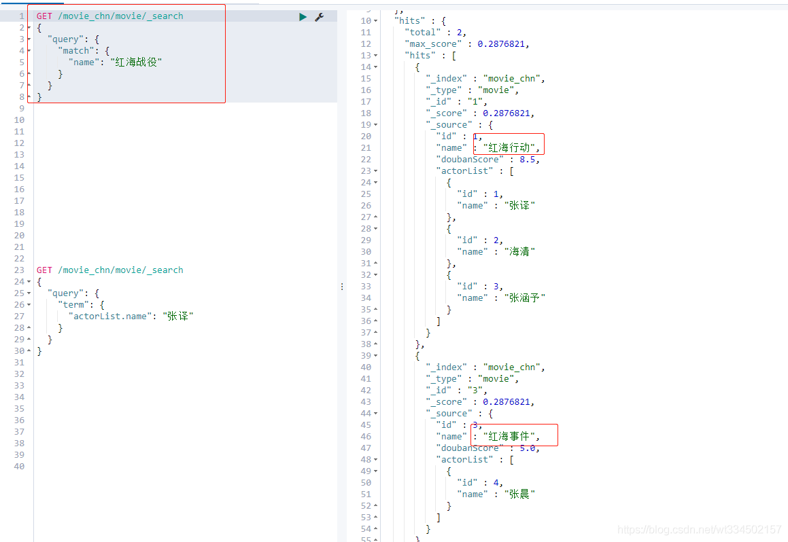
Task: Click the "doubanScore" : 5.0 line
Action: point(487,448)
